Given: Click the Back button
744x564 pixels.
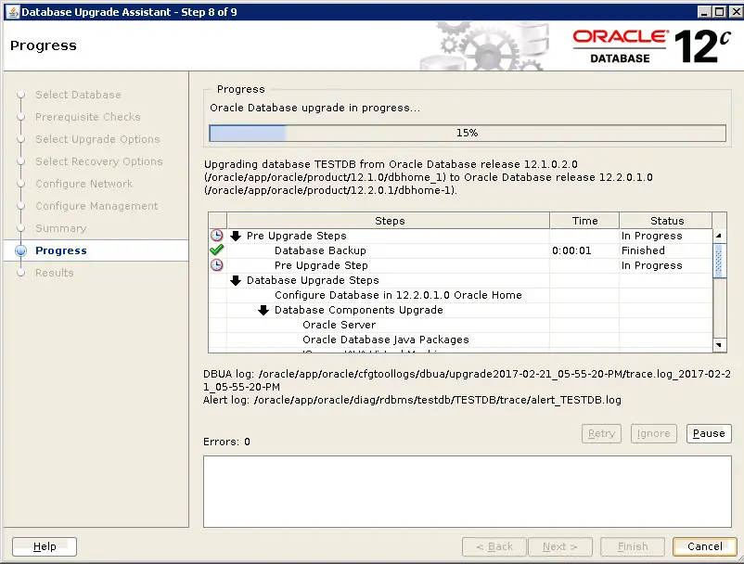Looking at the screenshot, I should 494,546.
